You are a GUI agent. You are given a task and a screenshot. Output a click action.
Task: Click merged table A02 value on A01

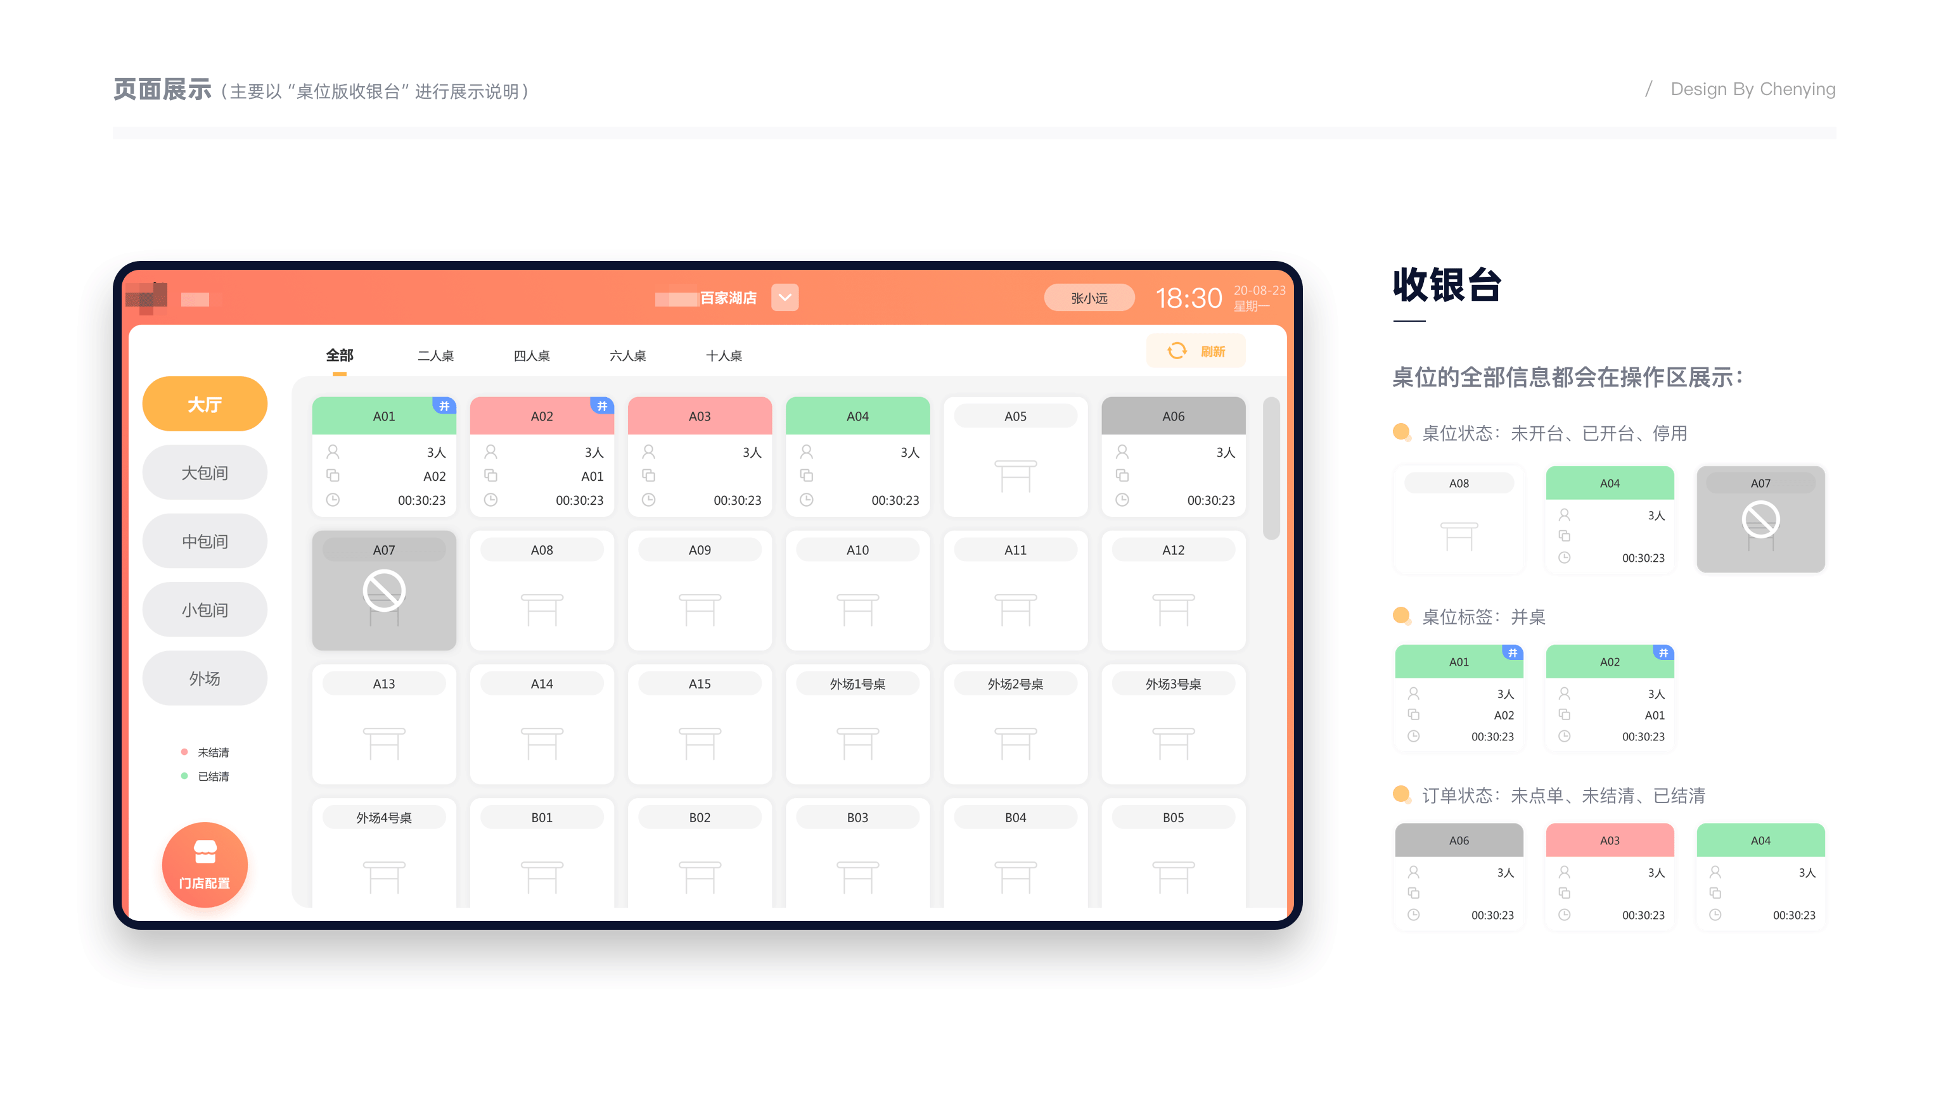[x=434, y=476]
